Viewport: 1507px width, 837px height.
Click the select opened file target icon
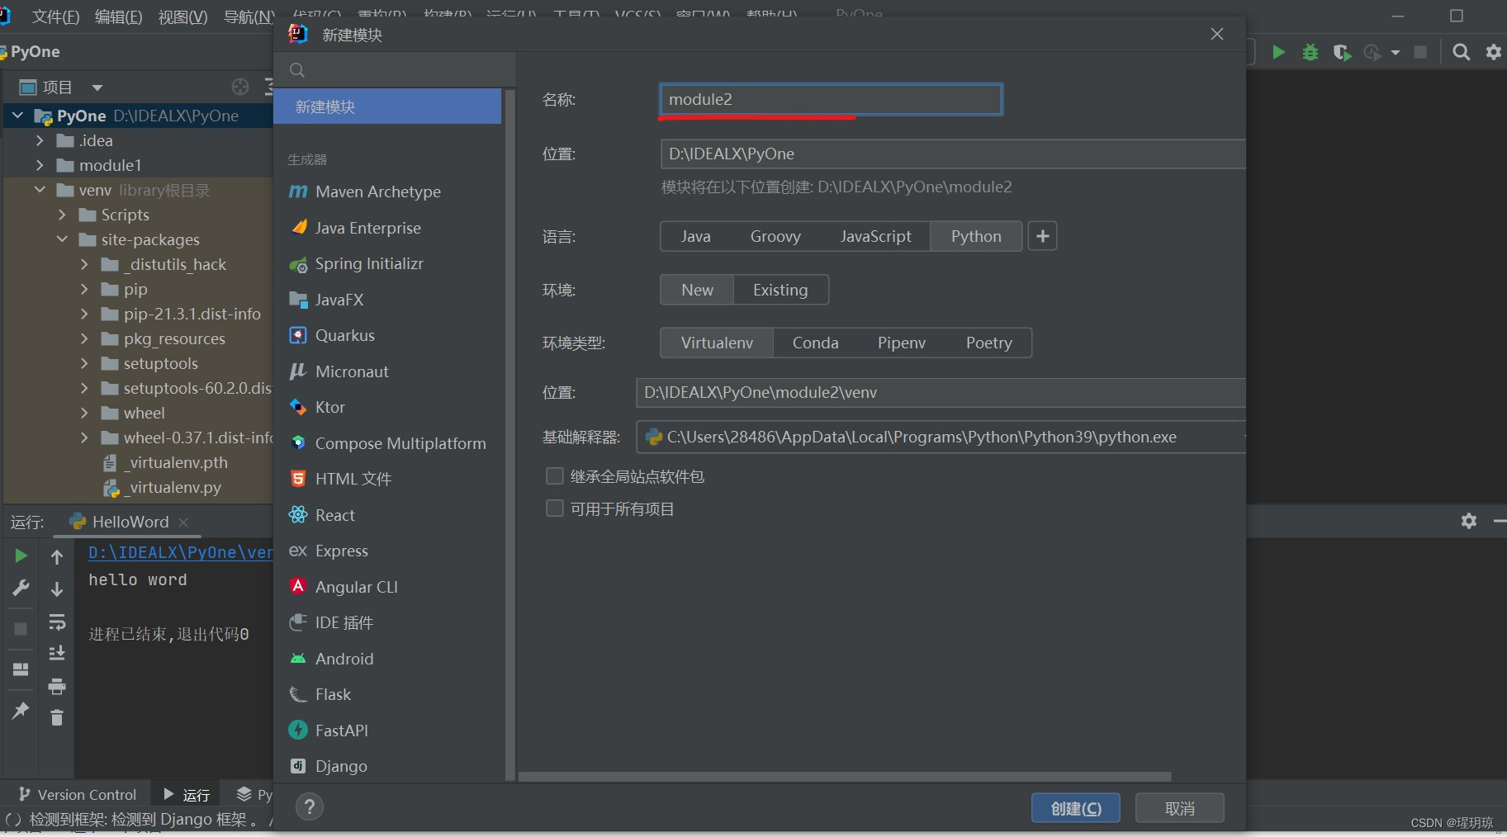pyautogui.click(x=240, y=87)
